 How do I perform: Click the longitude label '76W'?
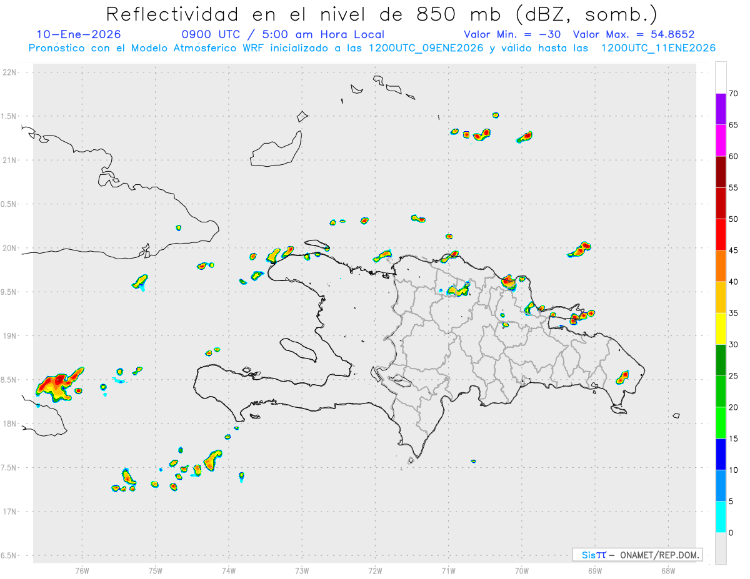(x=82, y=570)
